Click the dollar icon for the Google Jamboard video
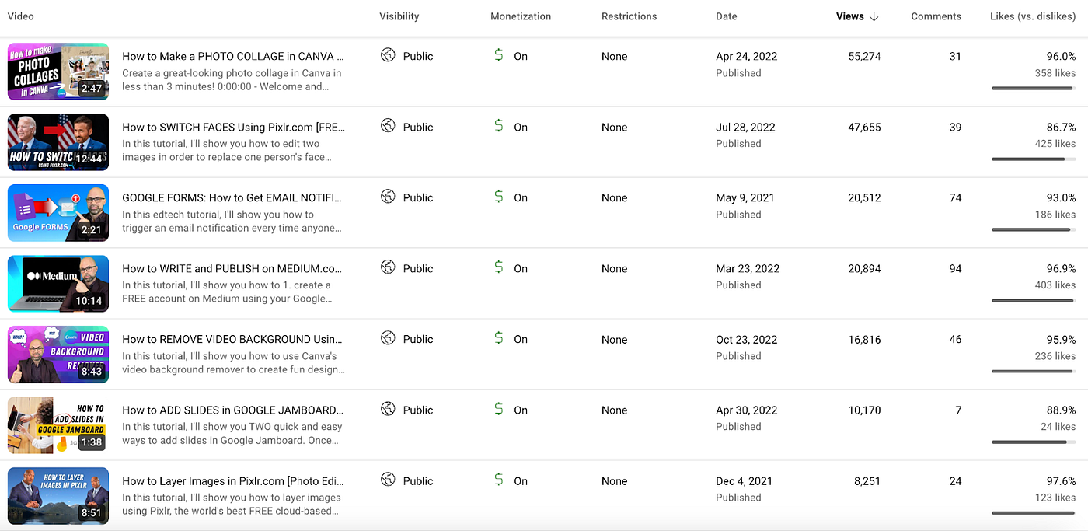 tap(499, 409)
